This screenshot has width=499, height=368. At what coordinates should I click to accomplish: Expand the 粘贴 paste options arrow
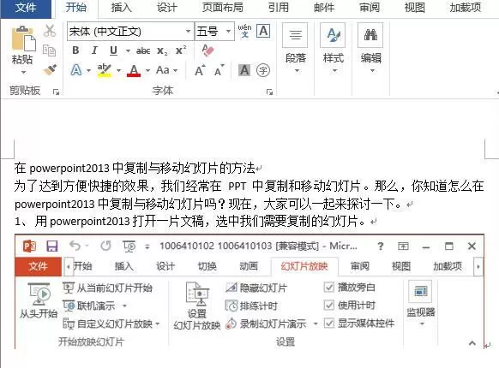[23, 73]
